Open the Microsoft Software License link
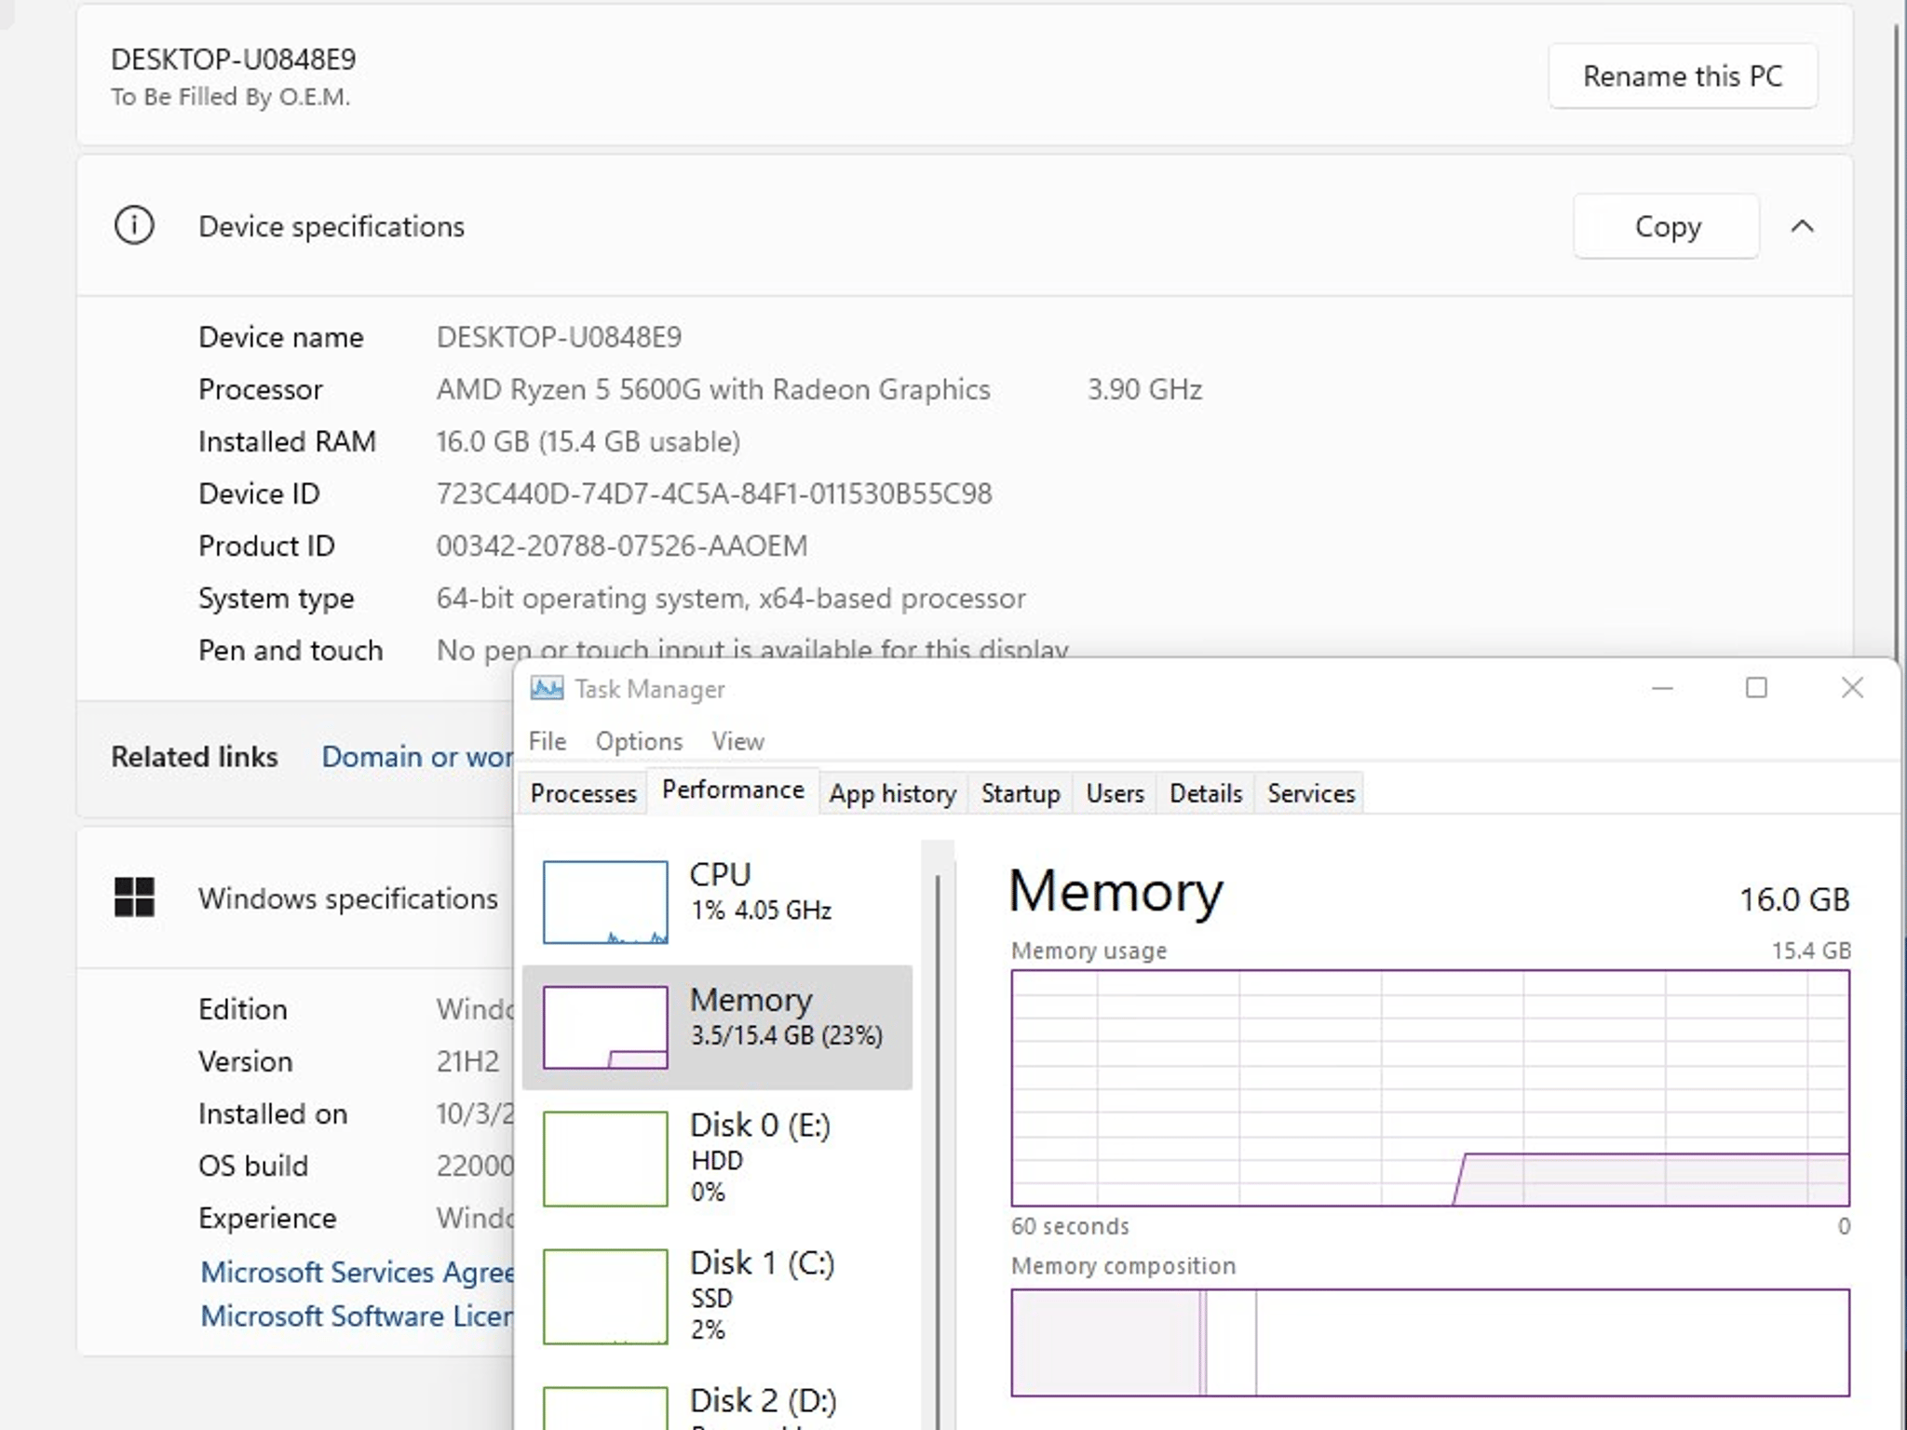Image resolution: width=1907 pixels, height=1430 pixels. 358,1315
